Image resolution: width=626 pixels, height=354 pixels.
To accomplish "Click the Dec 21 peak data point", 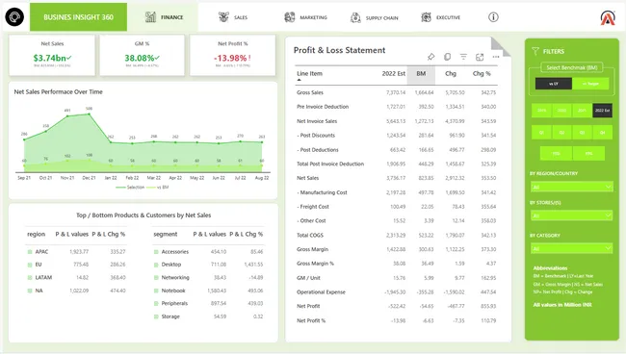I will point(89,114).
